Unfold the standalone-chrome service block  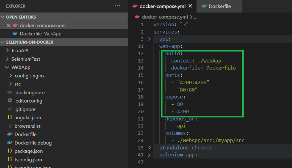pyautogui.click(x=150, y=148)
